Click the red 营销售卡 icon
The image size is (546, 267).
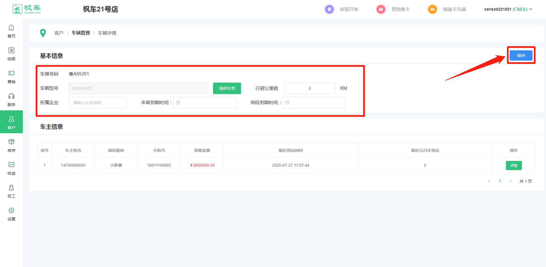[381, 9]
